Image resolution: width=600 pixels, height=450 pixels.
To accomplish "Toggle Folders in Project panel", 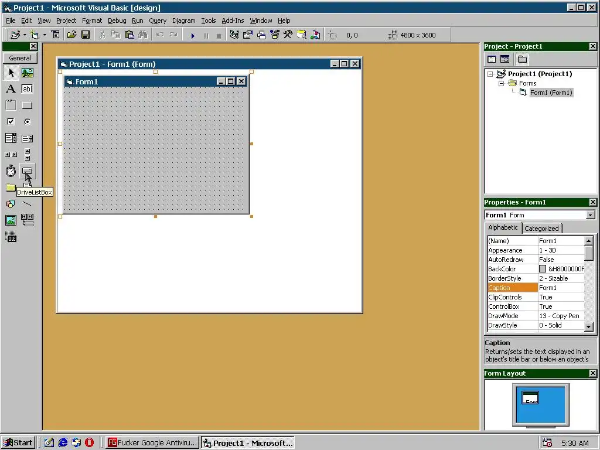I will (522, 59).
